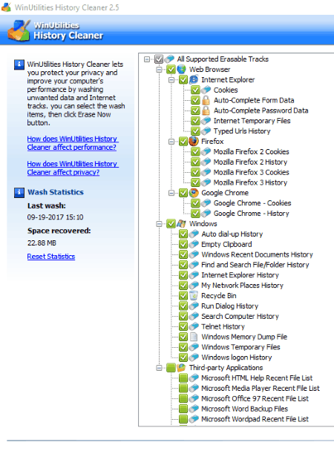Open the 'affect privacy?' help link
Viewport: 334px width, 468px height.
tap(73, 168)
